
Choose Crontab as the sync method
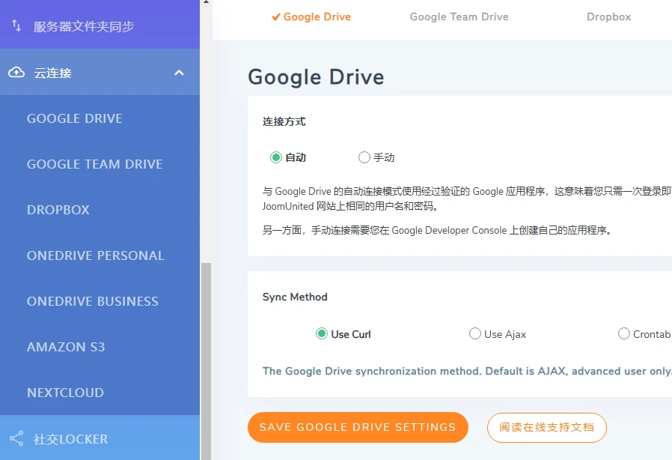624,334
